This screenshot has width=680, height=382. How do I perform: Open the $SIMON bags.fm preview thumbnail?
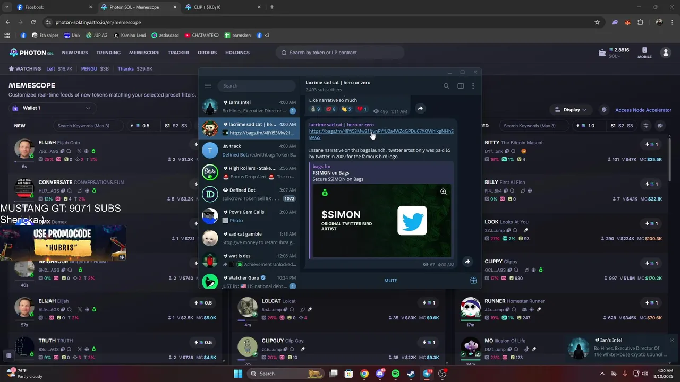click(x=382, y=220)
